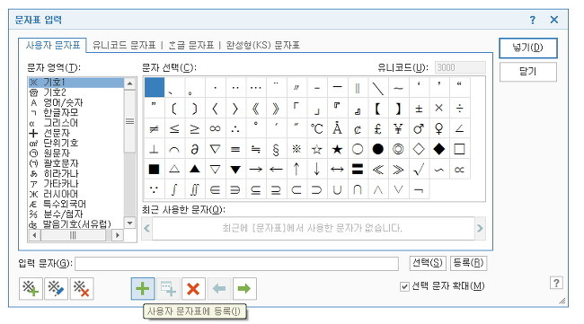The width and height of the screenshot is (584, 324).
Task: Switch to the 사용자 문자표 tab
Action: [x=52, y=46]
